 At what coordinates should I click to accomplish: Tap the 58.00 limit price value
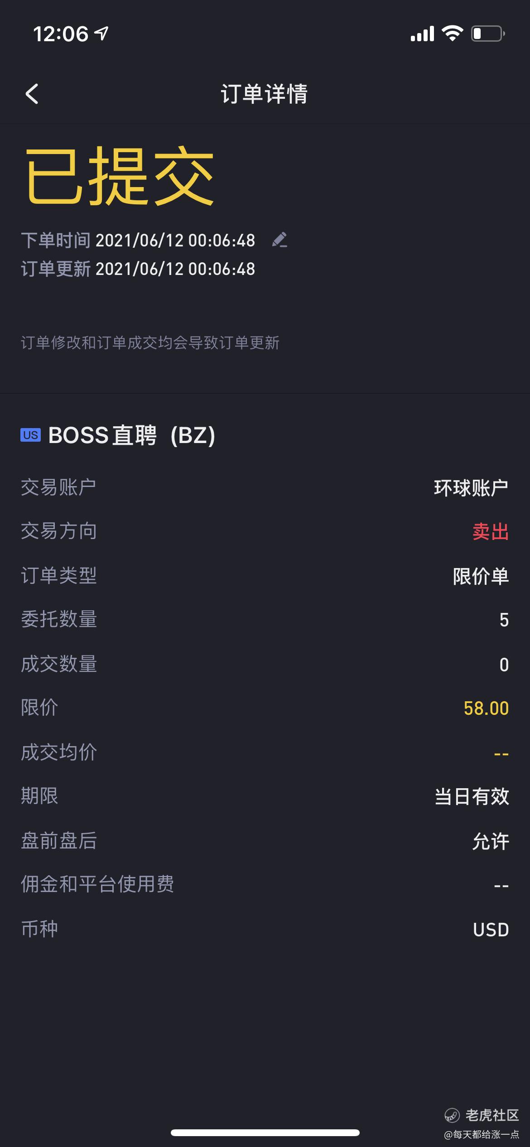click(x=486, y=708)
